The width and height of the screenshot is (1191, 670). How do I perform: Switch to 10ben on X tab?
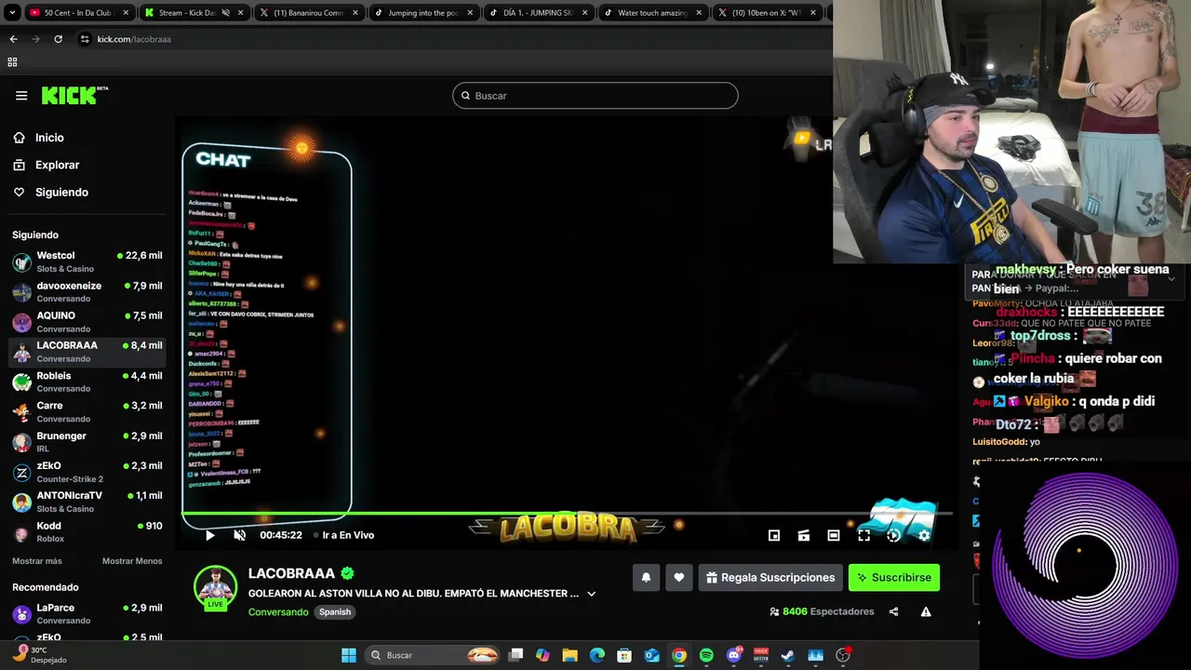(x=767, y=13)
